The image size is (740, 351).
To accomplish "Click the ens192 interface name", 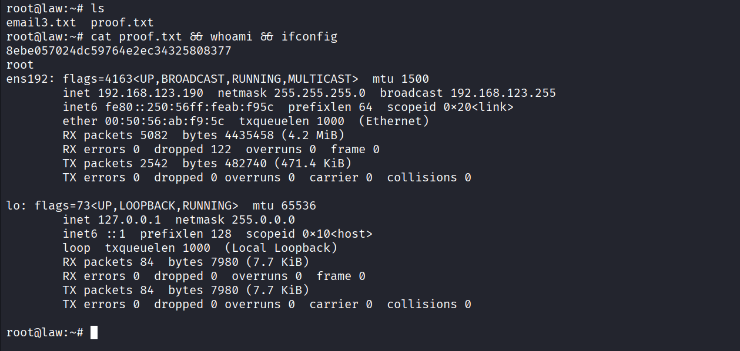I will coord(29,79).
